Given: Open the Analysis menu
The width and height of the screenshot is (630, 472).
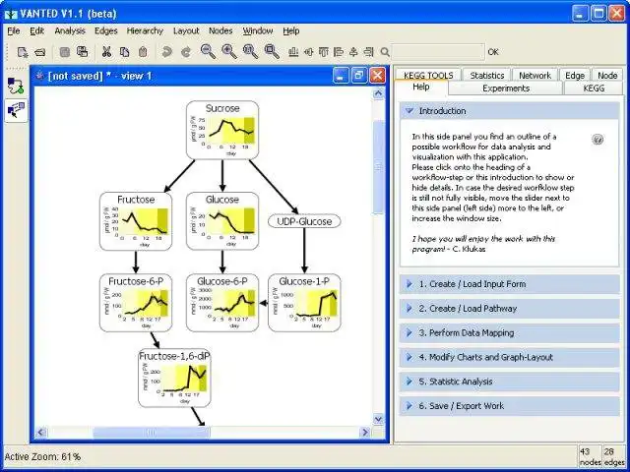Looking at the screenshot, I should (70, 30).
